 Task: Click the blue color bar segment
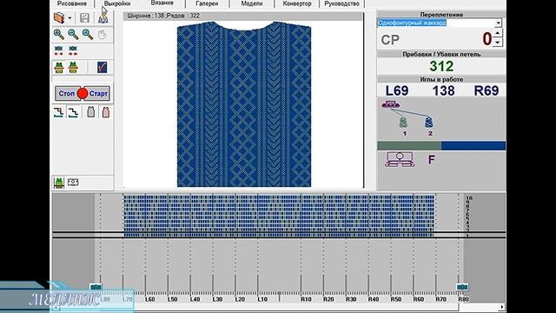[473, 145]
